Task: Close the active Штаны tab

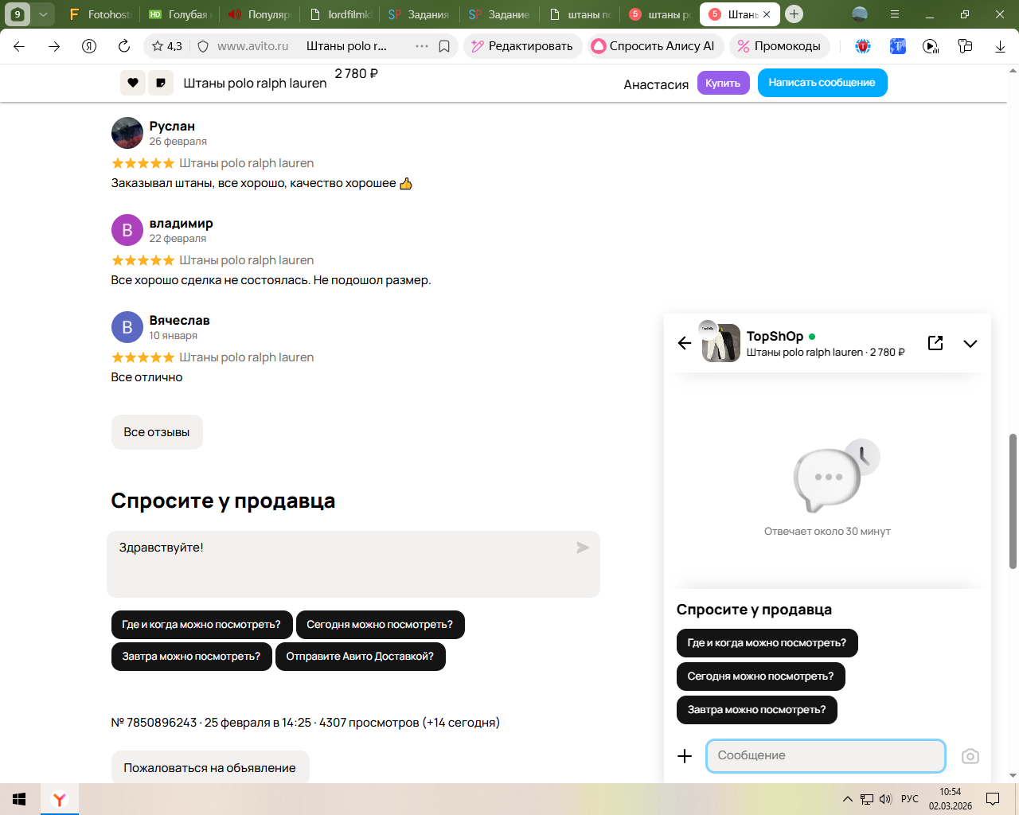Action: (767, 14)
